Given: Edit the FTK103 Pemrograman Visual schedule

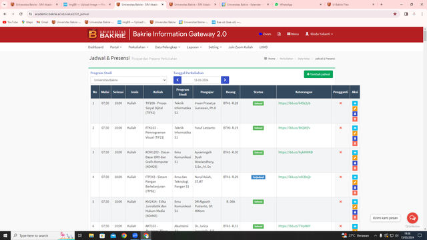Looking at the screenshot, I should (354, 133).
